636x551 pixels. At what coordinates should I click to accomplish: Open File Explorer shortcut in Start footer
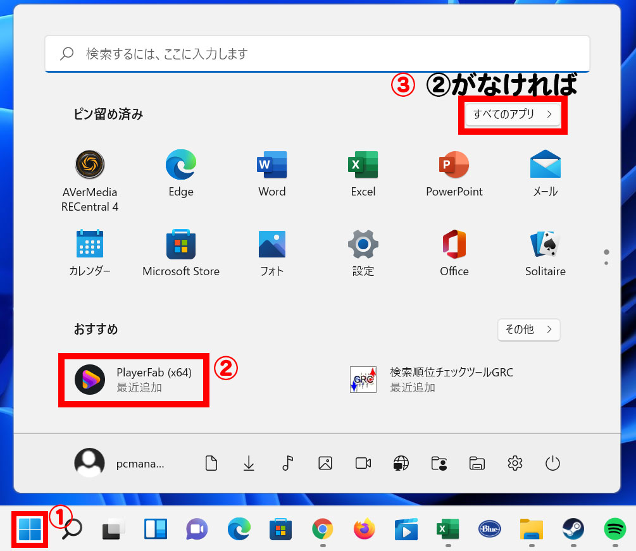click(477, 463)
